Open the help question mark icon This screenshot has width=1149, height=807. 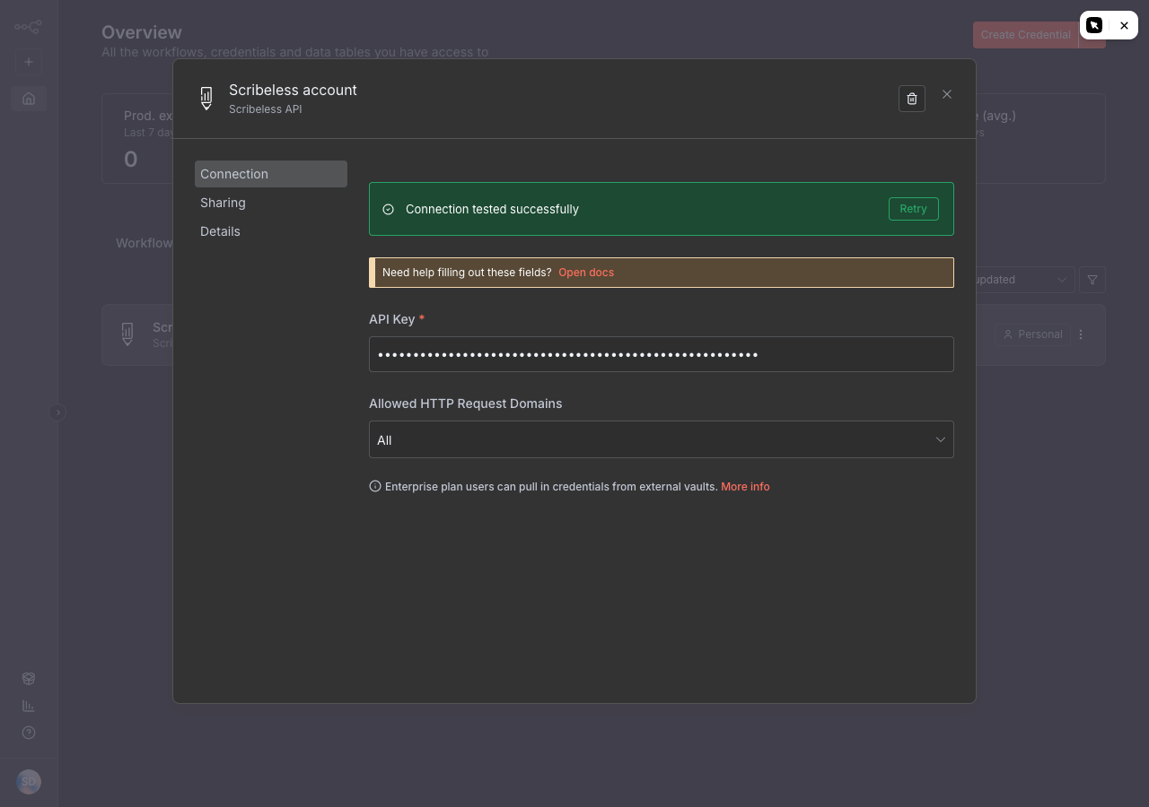(x=29, y=733)
